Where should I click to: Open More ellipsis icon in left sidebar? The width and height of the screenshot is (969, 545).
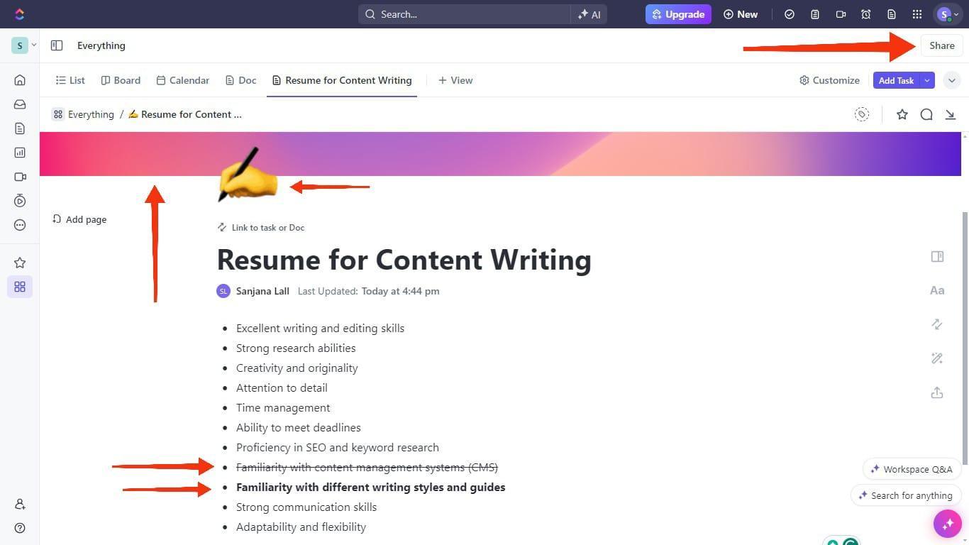[x=20, y=225]
